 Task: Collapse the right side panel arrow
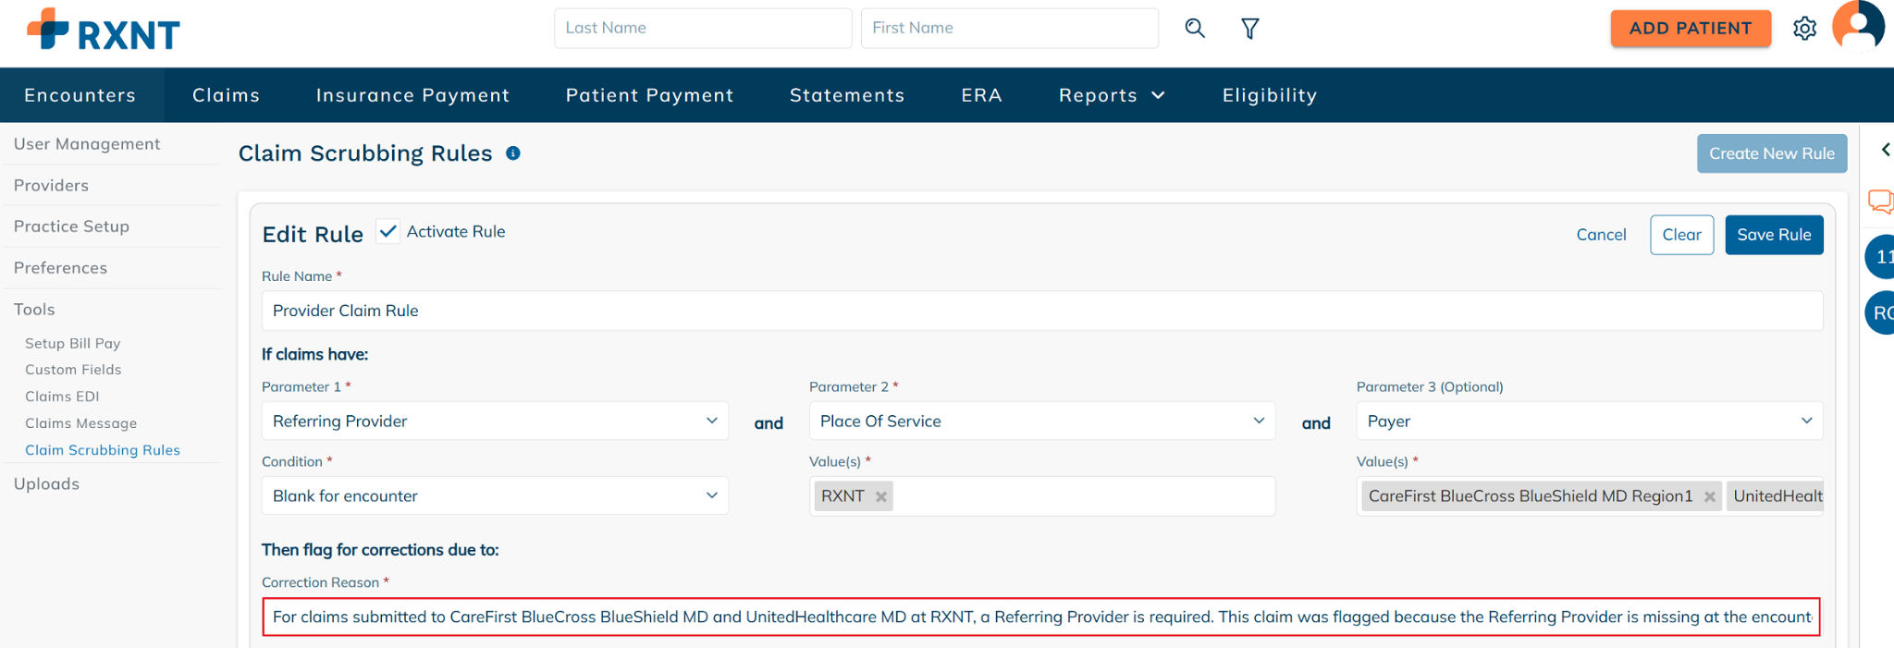1885,150
